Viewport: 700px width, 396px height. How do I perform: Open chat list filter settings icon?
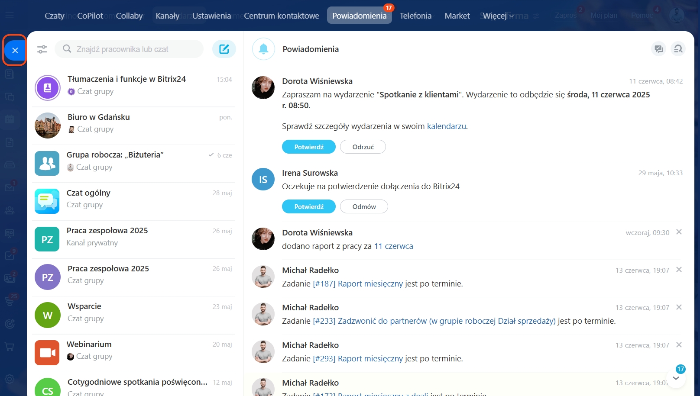42,49
